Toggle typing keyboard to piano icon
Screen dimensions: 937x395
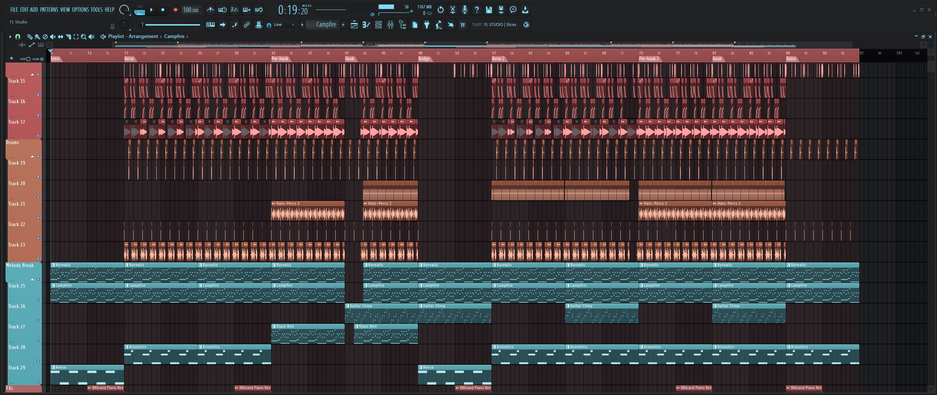point(210,25)
